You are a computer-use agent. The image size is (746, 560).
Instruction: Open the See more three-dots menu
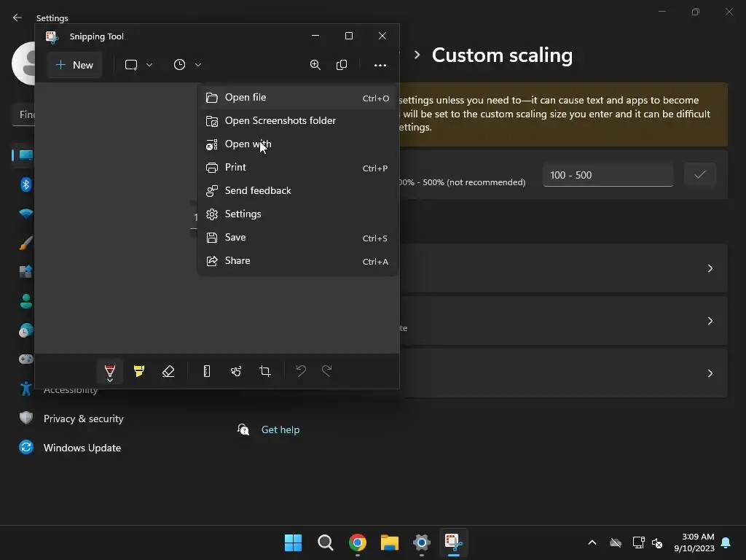pos(380,65)
